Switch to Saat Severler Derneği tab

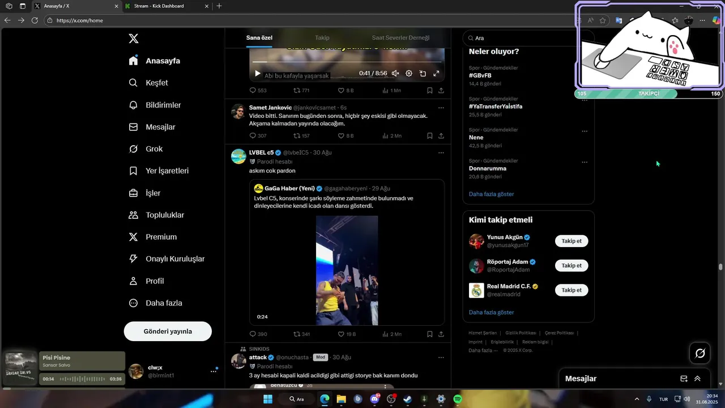pos(400,38)
